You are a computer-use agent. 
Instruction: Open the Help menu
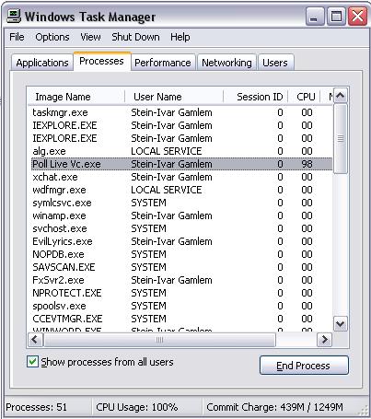coord(180,37)
